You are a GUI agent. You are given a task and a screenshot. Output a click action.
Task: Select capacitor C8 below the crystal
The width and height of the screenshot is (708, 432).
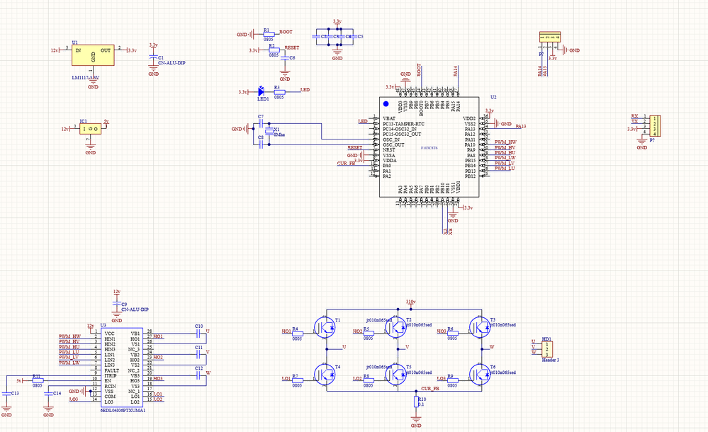click(261, 144)
